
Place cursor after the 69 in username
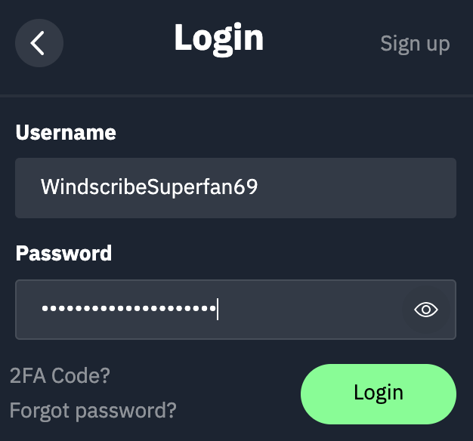(259, 187)
